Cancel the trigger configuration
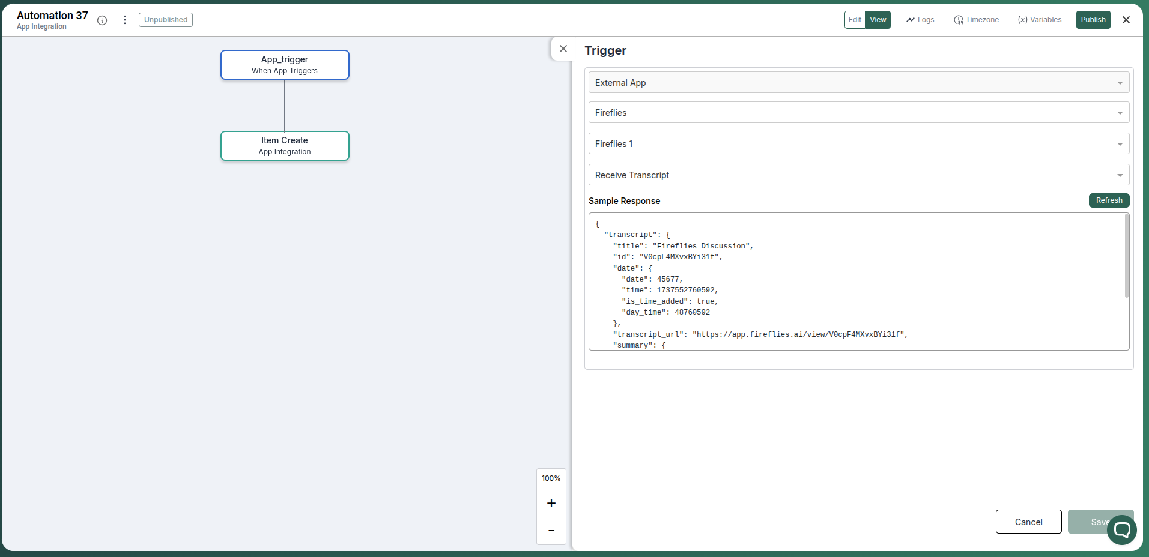This screenshot has width=1149, height=557. [1028, 522]
